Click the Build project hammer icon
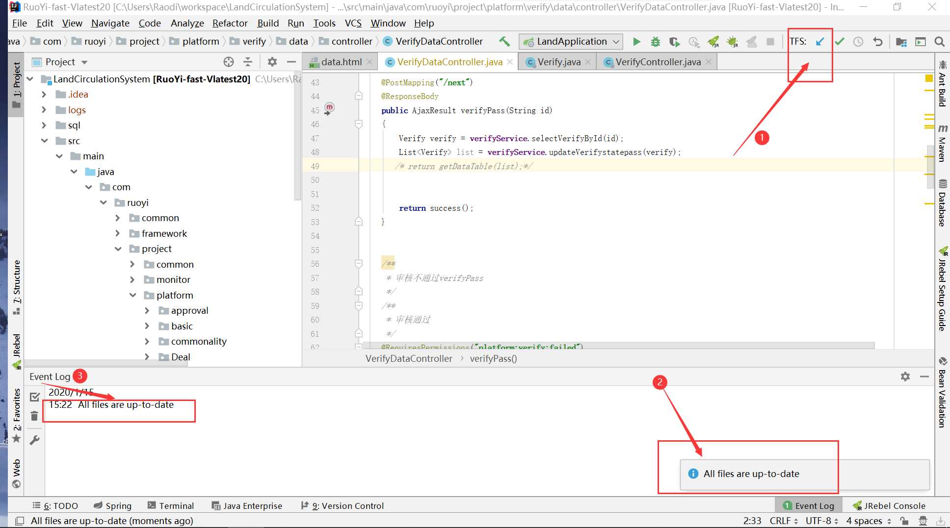Viewport: 950px width, 528px height. 504,42
